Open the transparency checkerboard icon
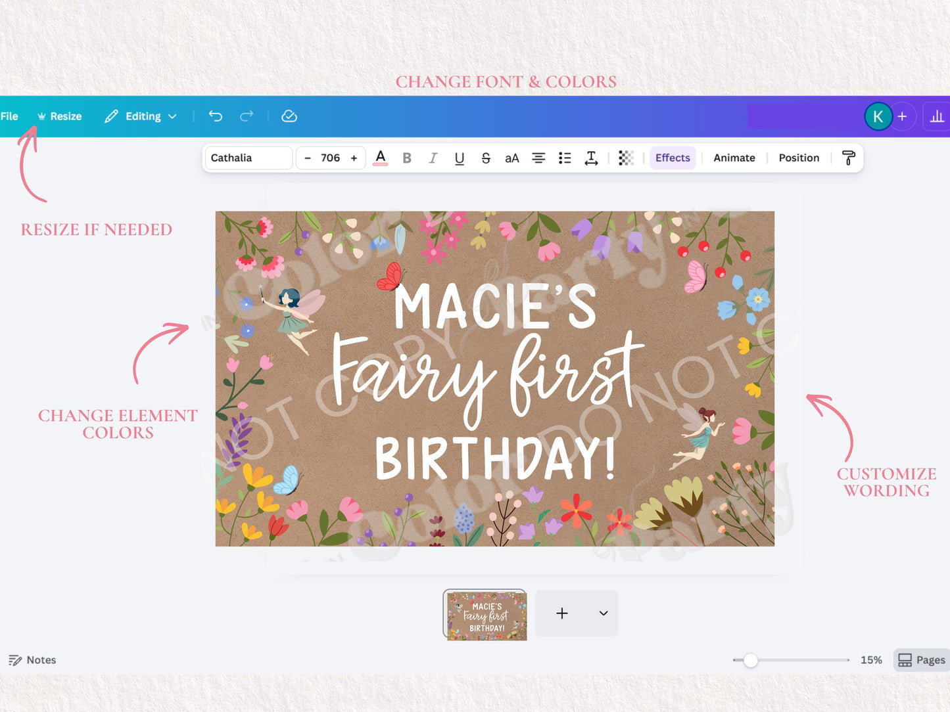Viewport: 950px width, 712px height. [x=626, y=158]
